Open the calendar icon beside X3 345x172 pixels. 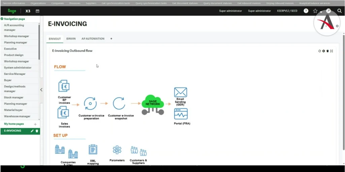tap(37, 11)
